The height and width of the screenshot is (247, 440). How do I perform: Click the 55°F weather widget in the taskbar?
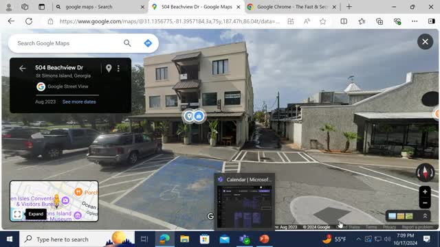click(334, 239)
